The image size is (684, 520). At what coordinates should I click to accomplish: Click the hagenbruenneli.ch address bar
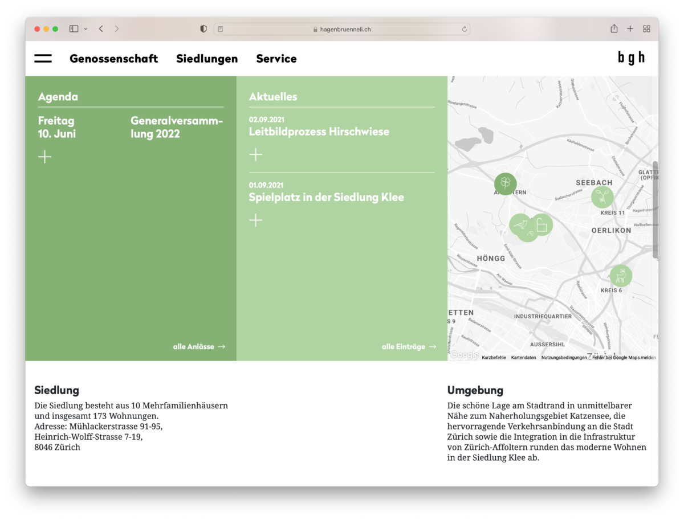pyautogui.click(x=342, y=29)
